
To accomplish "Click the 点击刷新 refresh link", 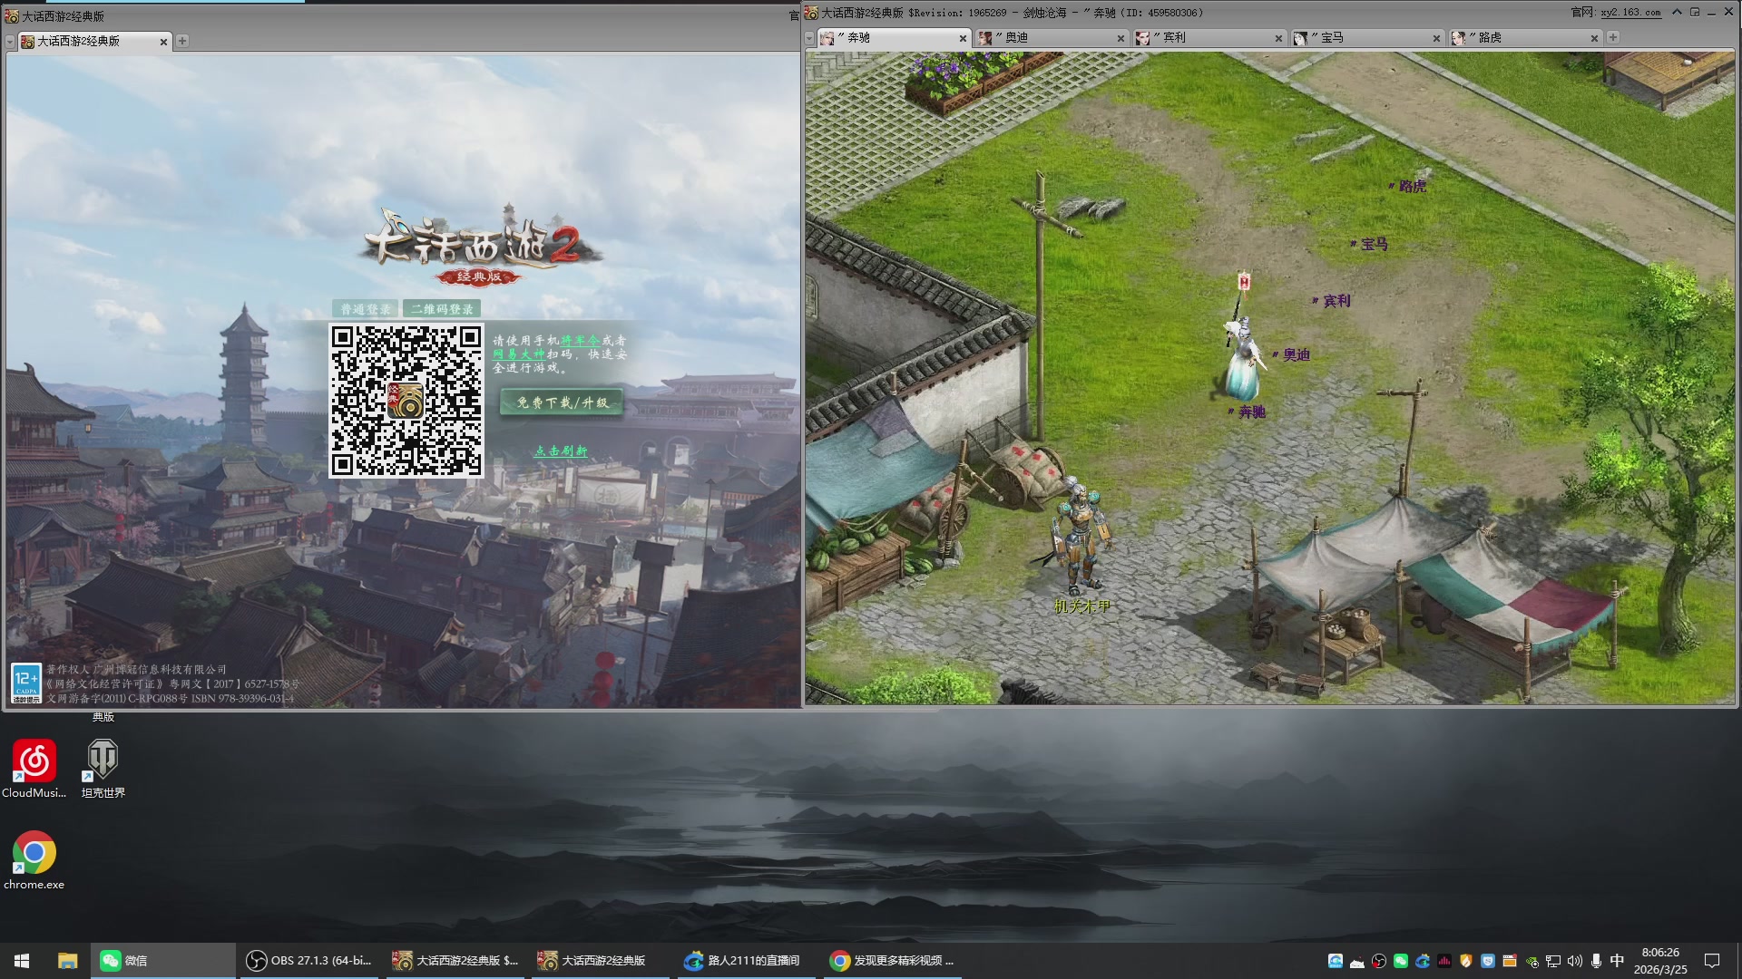I will (x=560, y=451).
